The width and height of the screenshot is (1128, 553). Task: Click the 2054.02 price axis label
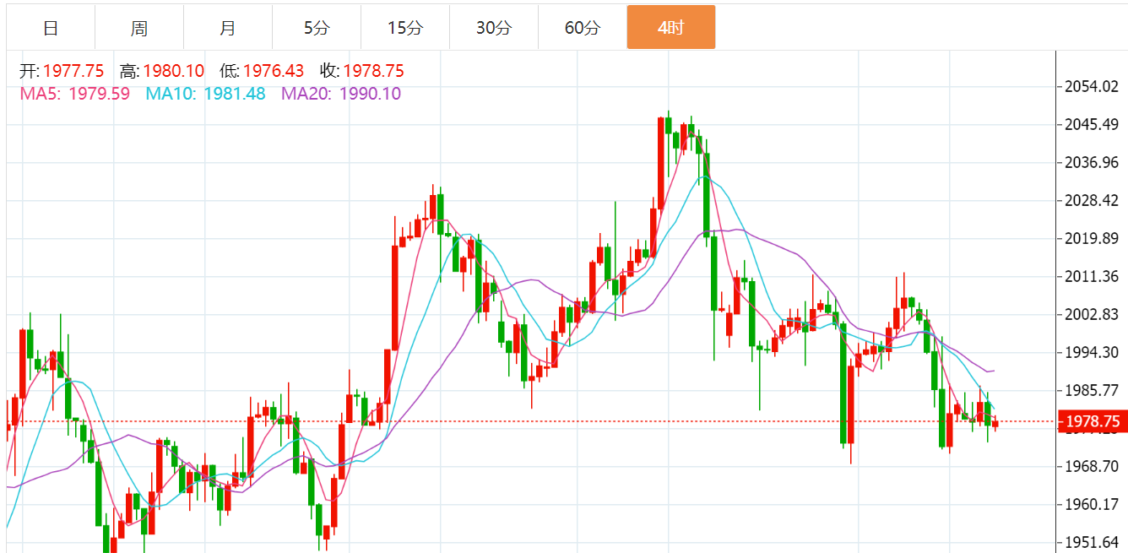[x=1093, y=87]
